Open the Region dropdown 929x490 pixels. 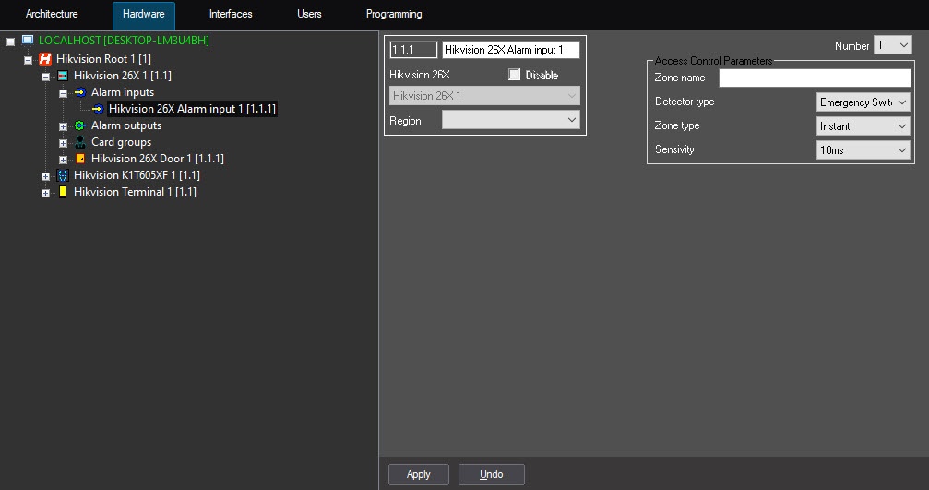(x=511, y=120)
